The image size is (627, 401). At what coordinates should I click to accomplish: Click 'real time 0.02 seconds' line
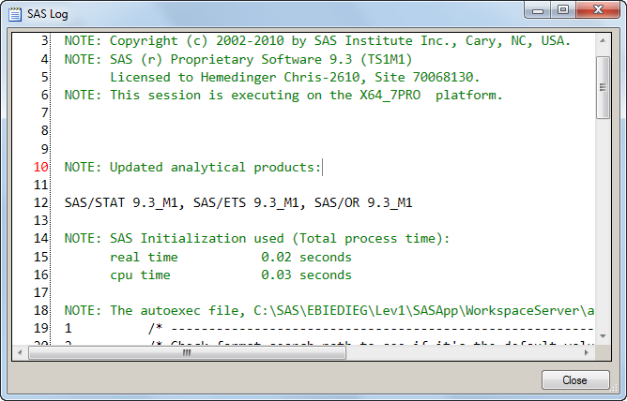[231, 257]
